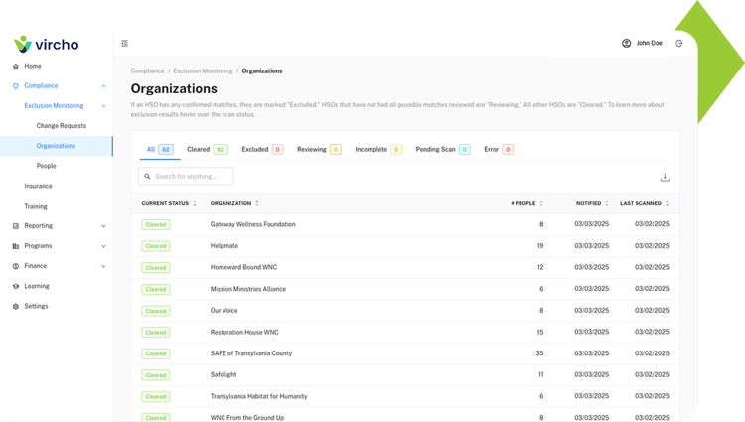The height and width of the screenshot is (422, 745).
Task: Click the Reporting icon in sidebar
Action: (x=16, y=226)
